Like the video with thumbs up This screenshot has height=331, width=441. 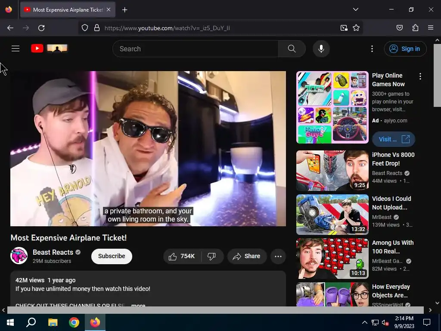click(182, 256)
